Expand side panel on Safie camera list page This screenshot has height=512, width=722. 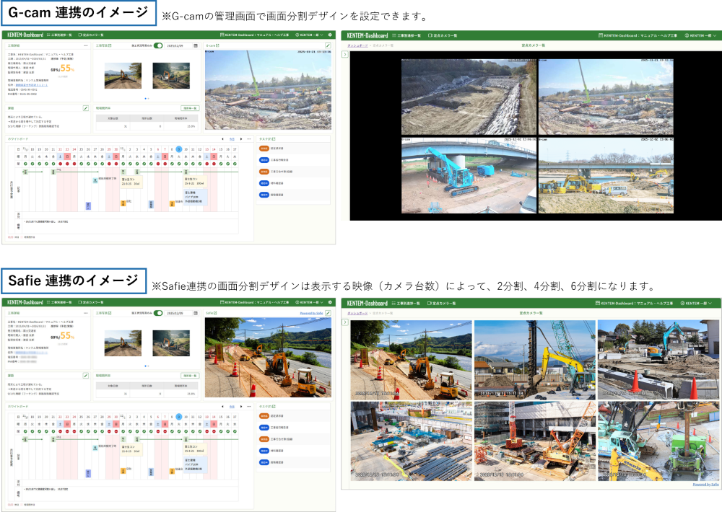click(344, 322)
